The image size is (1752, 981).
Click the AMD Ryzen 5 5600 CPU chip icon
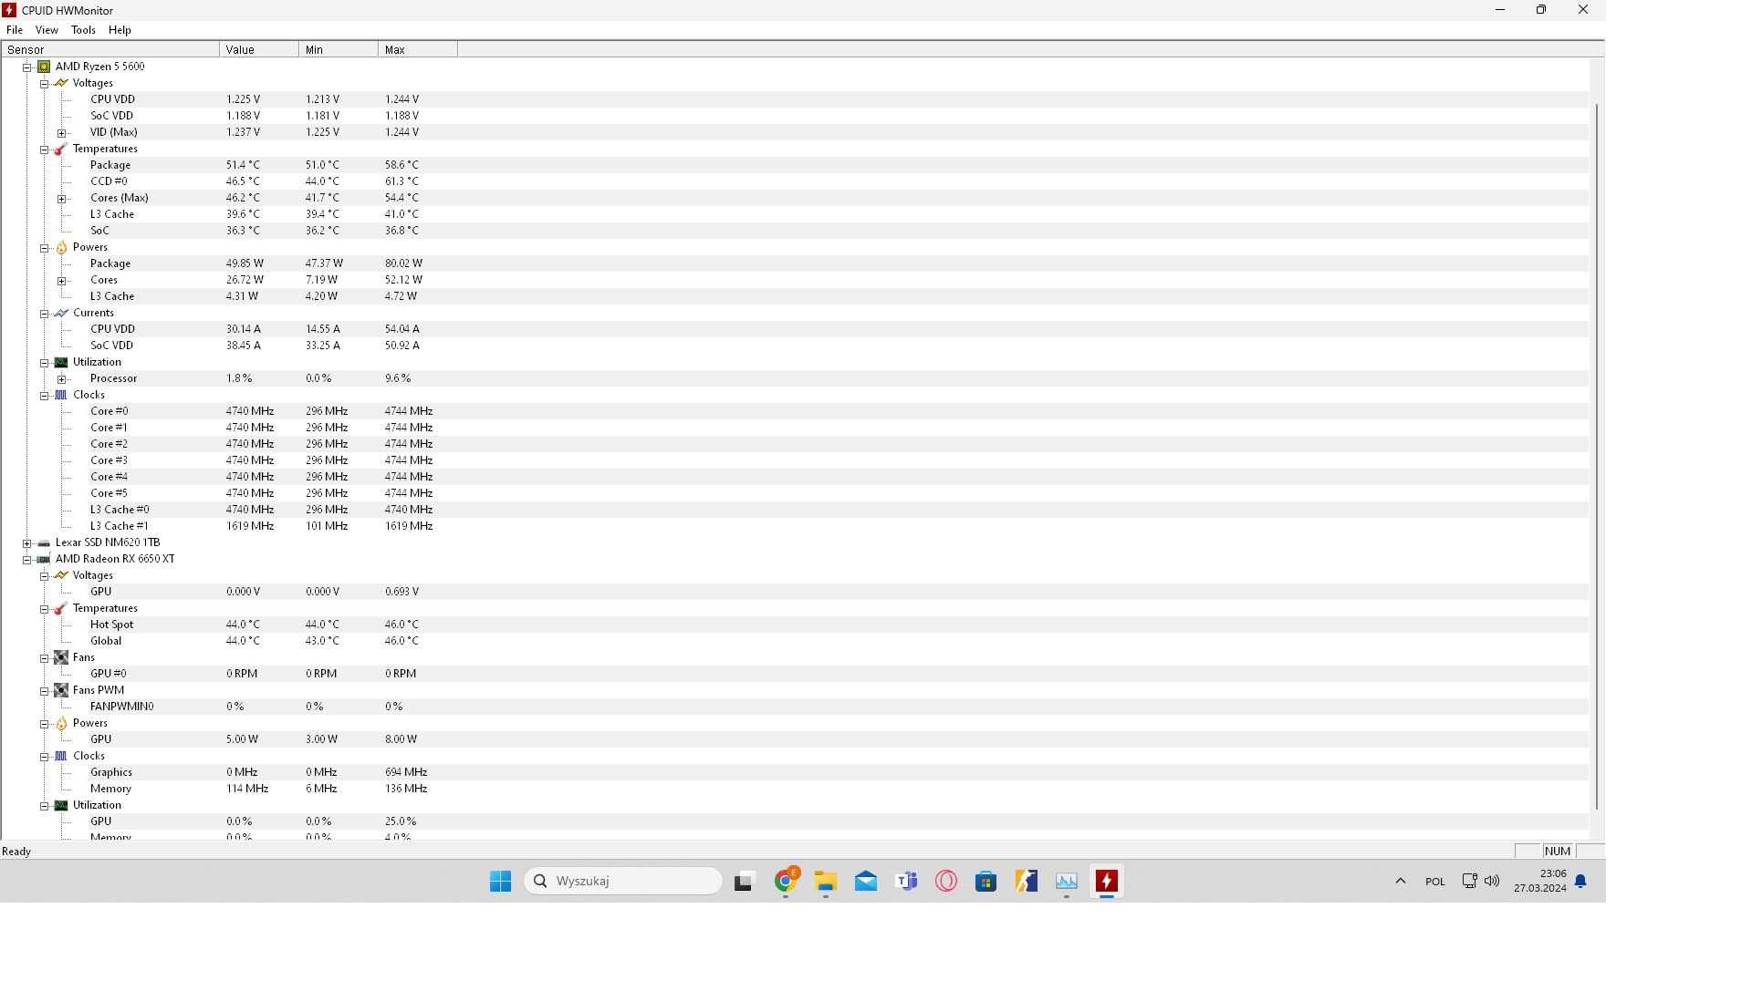coord(44,67)
